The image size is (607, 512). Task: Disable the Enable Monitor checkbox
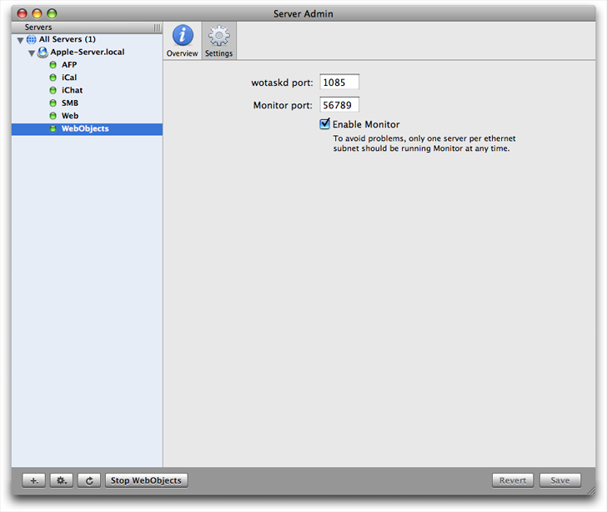tap(325, 124)
